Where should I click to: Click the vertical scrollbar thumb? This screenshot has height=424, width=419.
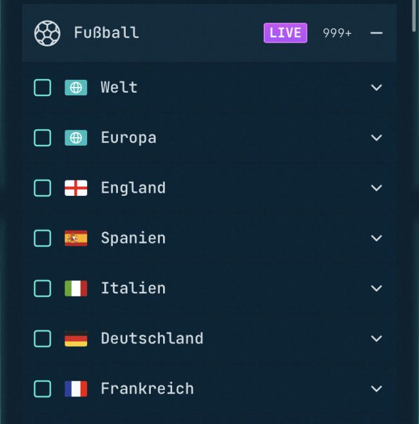coord(414,15)
